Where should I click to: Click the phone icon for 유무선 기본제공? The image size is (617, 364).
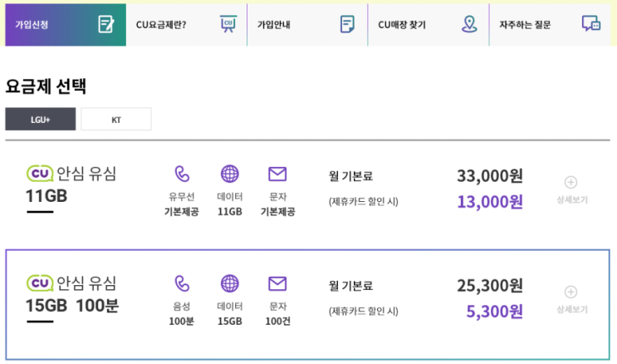182,174
